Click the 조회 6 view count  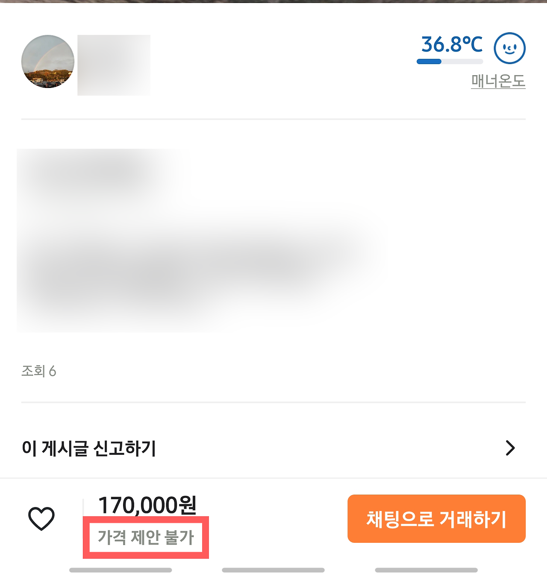coord(39,371)
